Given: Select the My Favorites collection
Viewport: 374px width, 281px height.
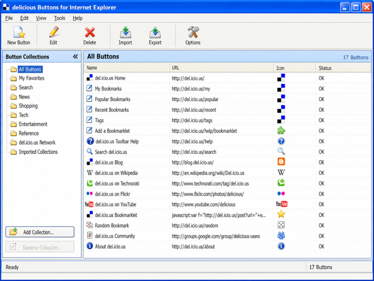Looking at the screenshot, I should (x=31, y=78).
